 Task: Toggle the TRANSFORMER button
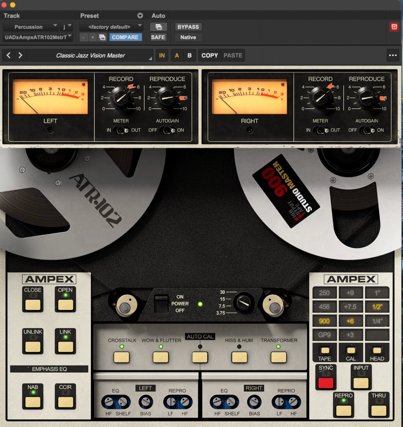(279, 357)
